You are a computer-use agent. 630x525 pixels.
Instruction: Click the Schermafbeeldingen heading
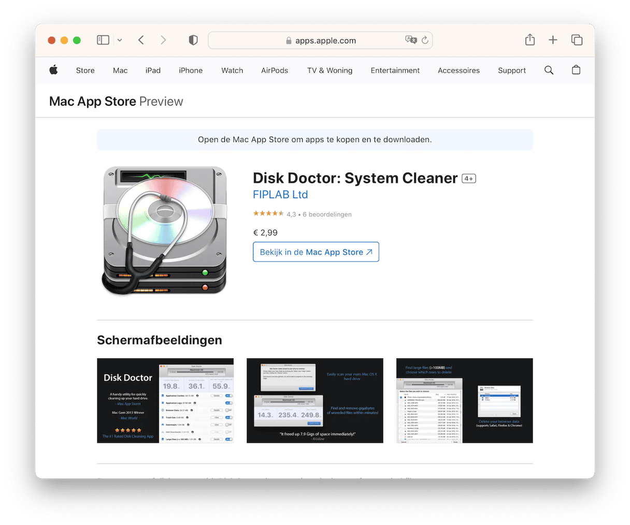pyautogui.click(x=160, y=340)
